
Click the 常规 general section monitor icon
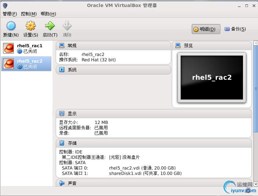[62, 46]
